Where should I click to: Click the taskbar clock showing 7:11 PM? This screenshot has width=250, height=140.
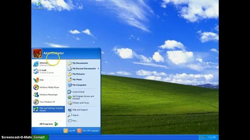point(212,137)
